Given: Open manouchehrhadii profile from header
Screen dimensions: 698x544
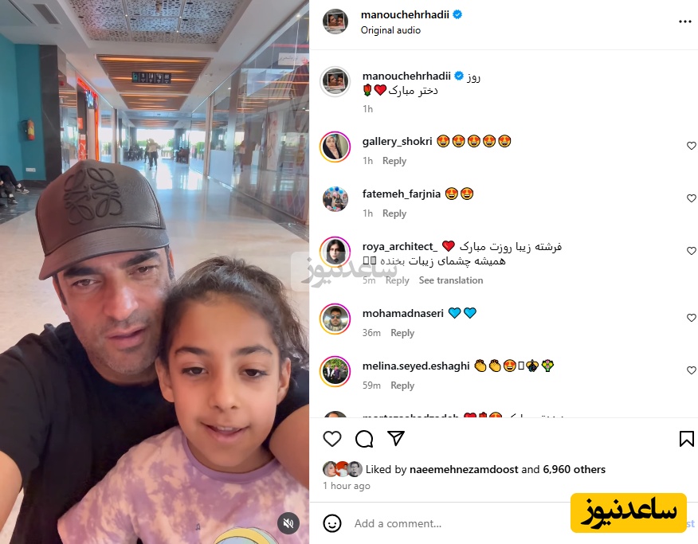Looking at the screenshot, I should (x=405, y=14).
